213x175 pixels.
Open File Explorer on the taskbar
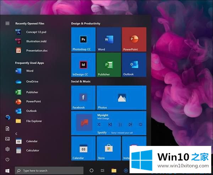(x=114, y=170)
